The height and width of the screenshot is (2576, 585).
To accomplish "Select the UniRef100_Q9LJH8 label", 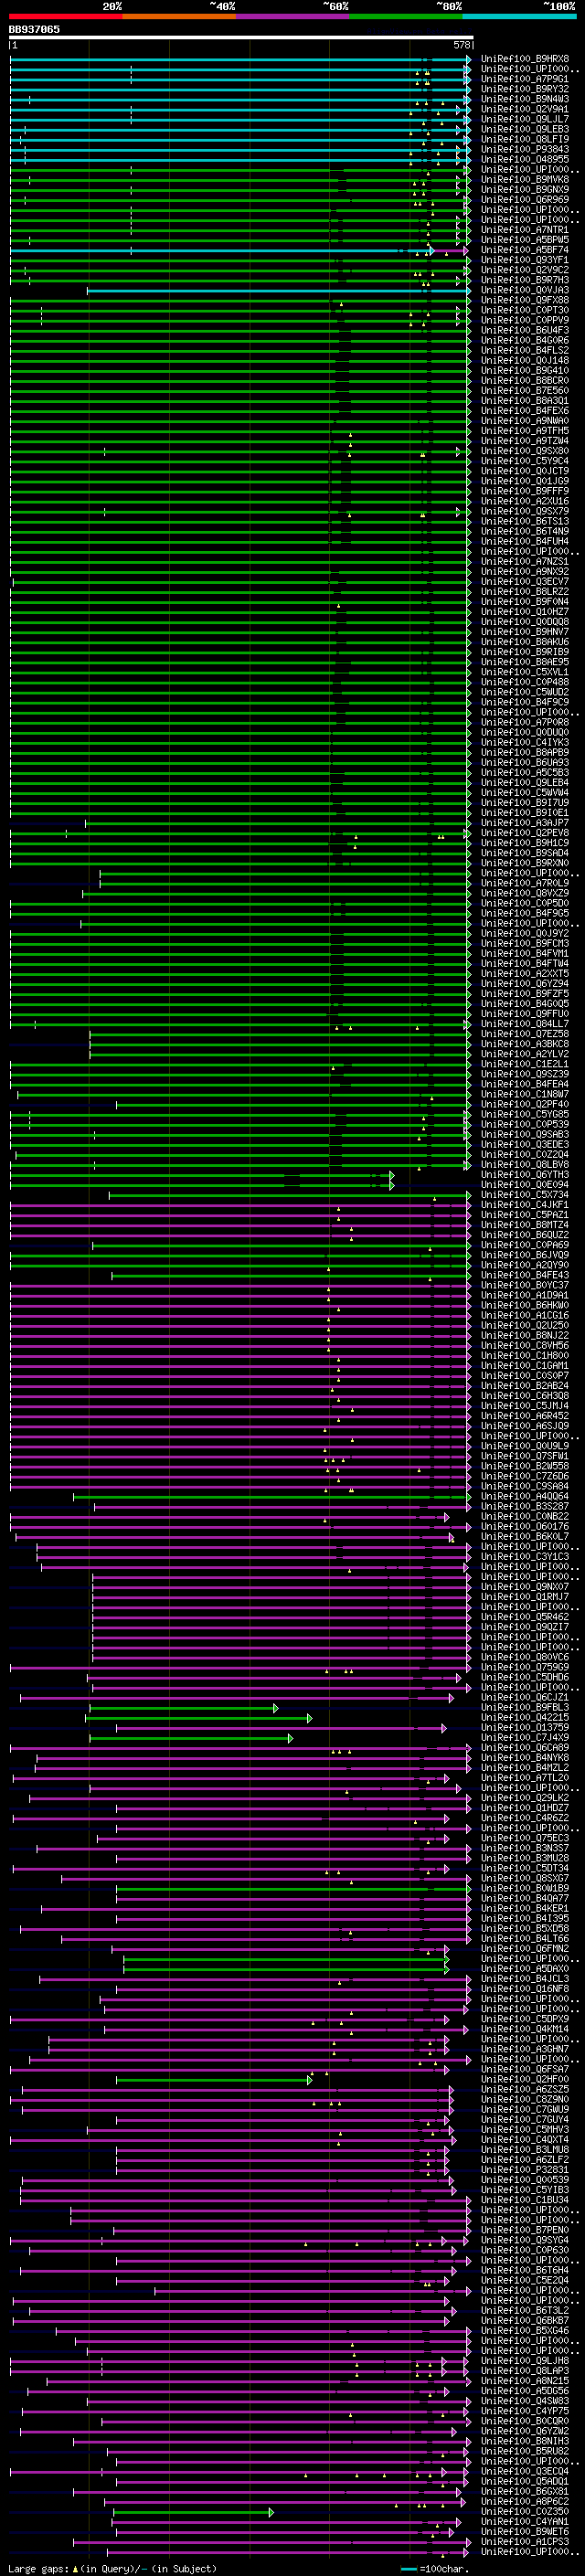I will point(525,2361).
